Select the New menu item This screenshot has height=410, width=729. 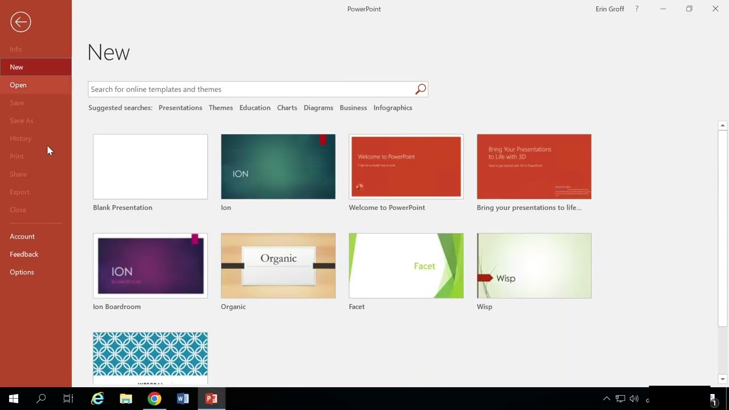coord(36,67)
